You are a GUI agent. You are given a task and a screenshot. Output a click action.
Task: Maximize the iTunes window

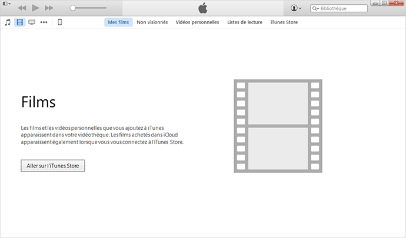(x=384, y=4)
